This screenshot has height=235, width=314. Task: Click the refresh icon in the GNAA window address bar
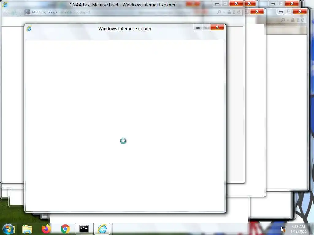point(239,12)
